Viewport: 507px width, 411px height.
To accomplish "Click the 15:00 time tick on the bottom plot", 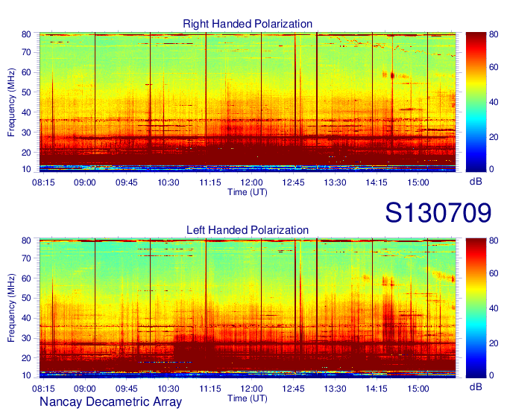I will click(418, 389).
